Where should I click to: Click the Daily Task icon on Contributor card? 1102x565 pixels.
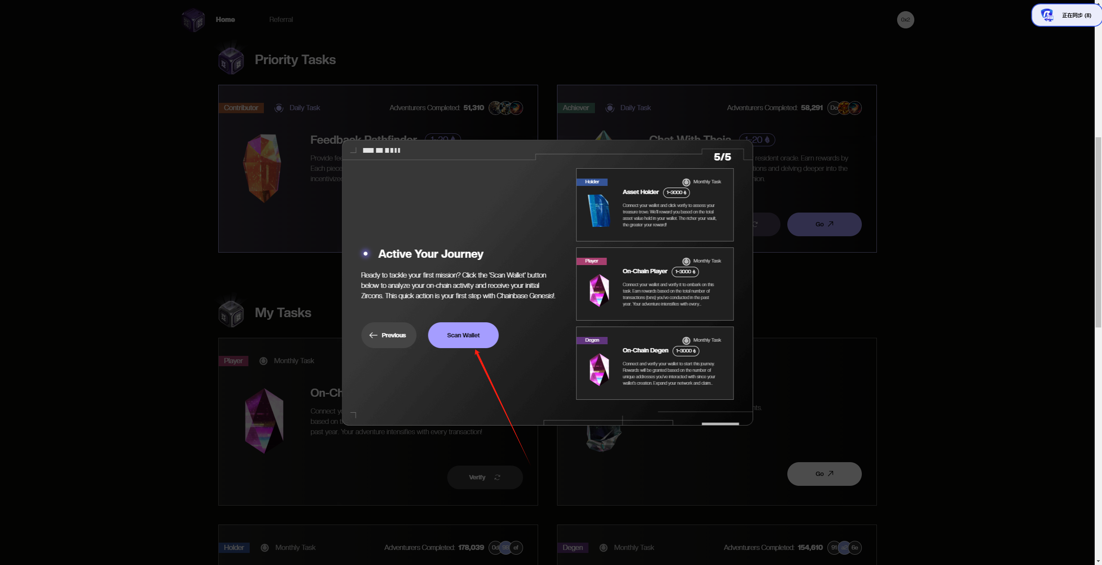pos(279,108)
